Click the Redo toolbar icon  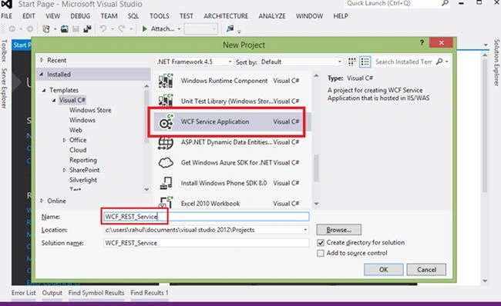pos(122,29)
